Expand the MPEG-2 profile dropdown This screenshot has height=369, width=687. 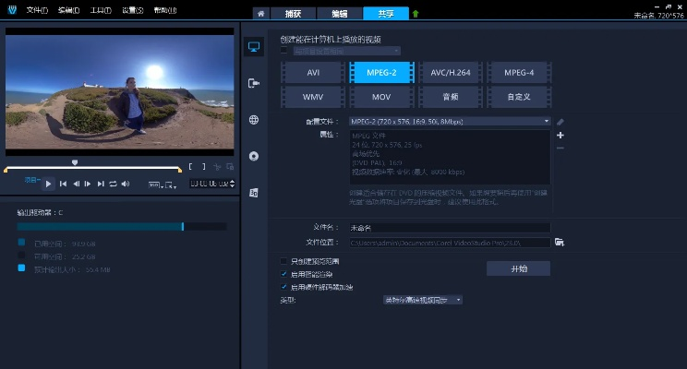[x=547, y=121]
